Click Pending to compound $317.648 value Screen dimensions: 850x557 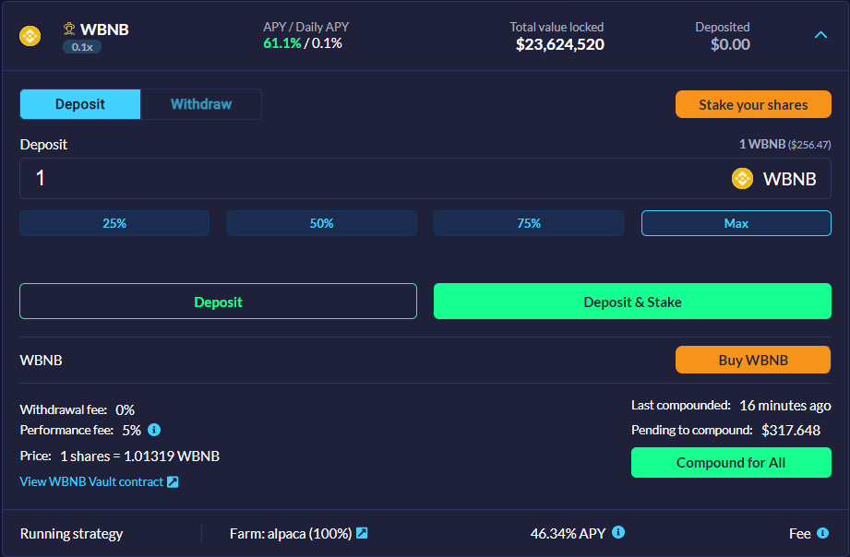point(790,431)
